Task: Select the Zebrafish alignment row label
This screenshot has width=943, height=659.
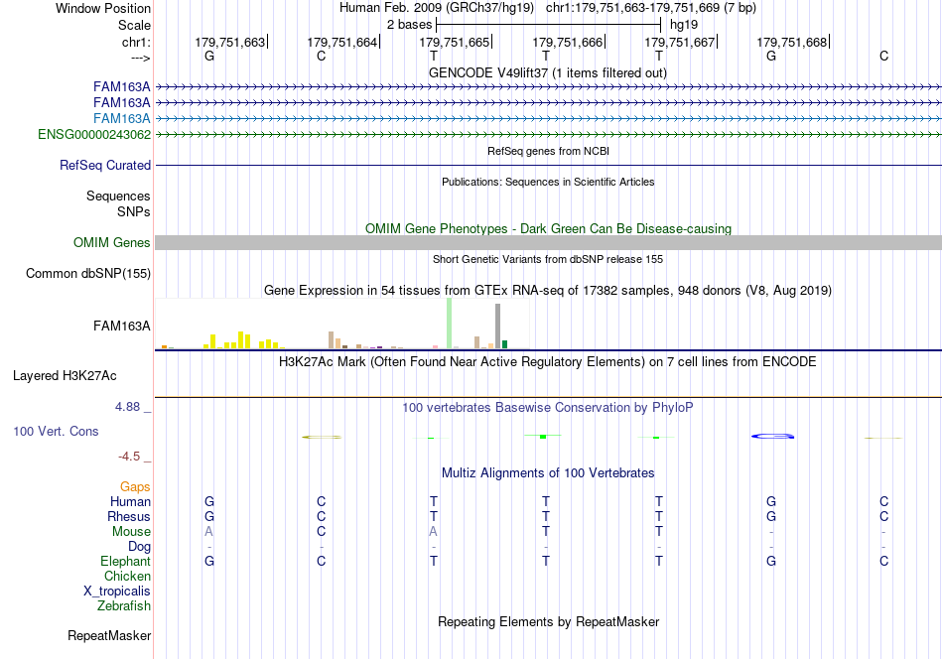Action: coord(124,606)
